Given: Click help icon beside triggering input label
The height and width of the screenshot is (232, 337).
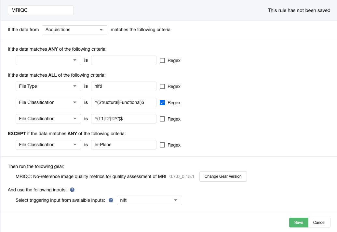Looking at the screenshot, I should pyautogui.click(x=111, y=200).
